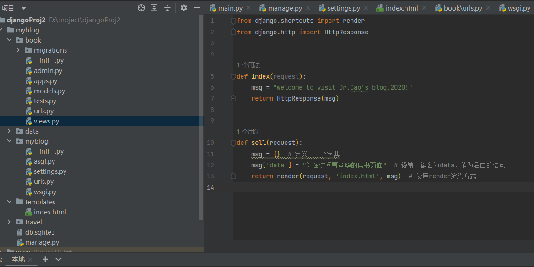
Task: Select models.py file
Action: 49,91
